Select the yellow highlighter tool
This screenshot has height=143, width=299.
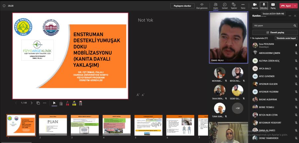point(74,103)
